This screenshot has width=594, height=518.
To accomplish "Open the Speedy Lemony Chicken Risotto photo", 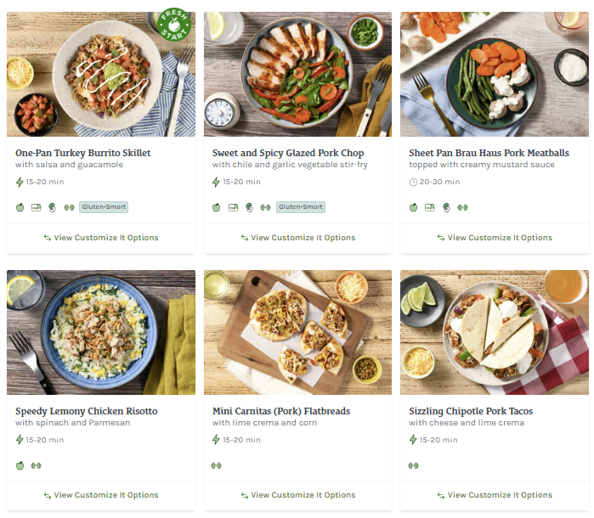I will click(x=101, y=332).
